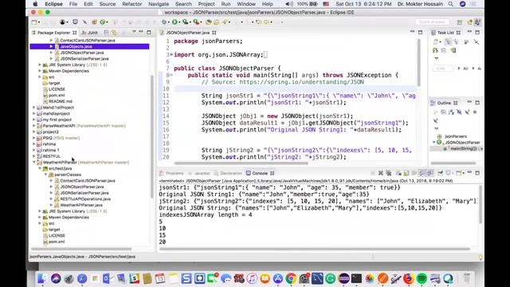Open the Package Explorer view menu triangle
Screen dimensions: 510x287
pos(134,32)
